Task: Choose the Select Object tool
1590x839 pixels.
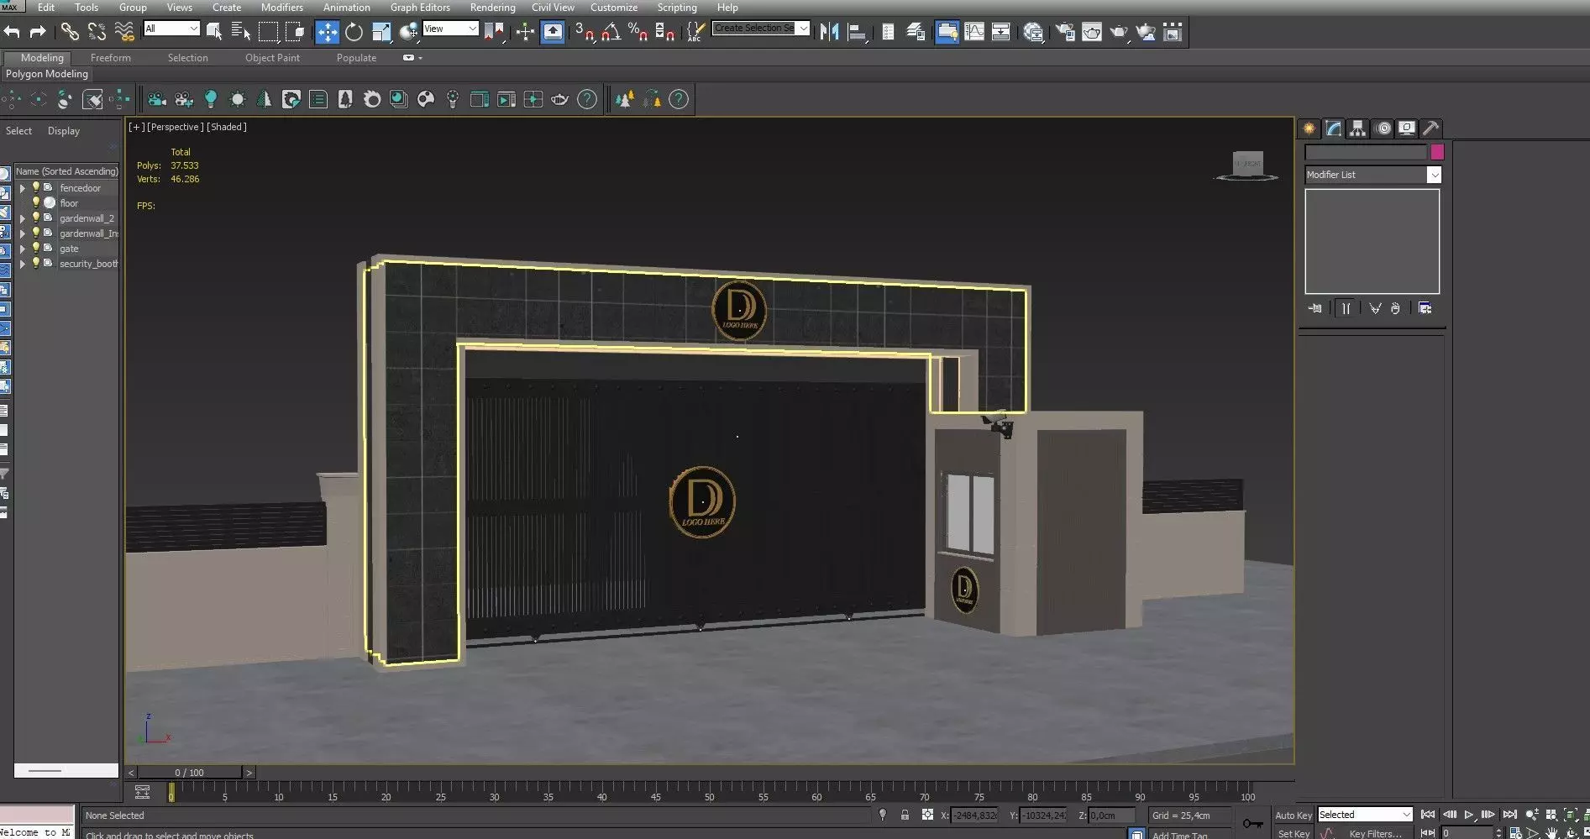Action: [x=214, y=32]
